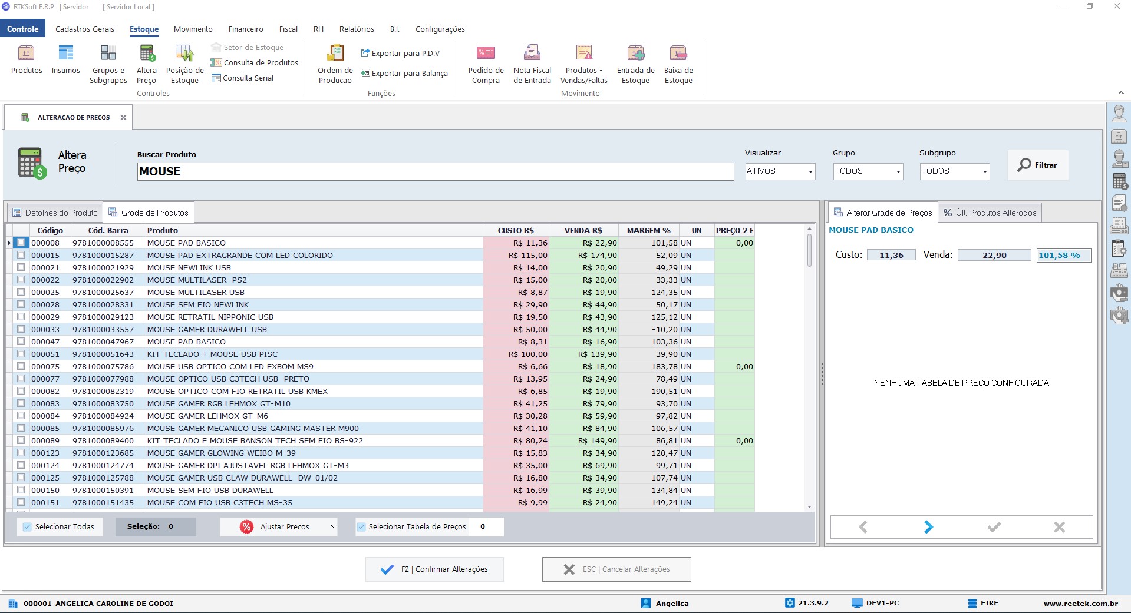Switch to Últ. Produtos Alterados tab
The image size is (1131, 613).
990,213
